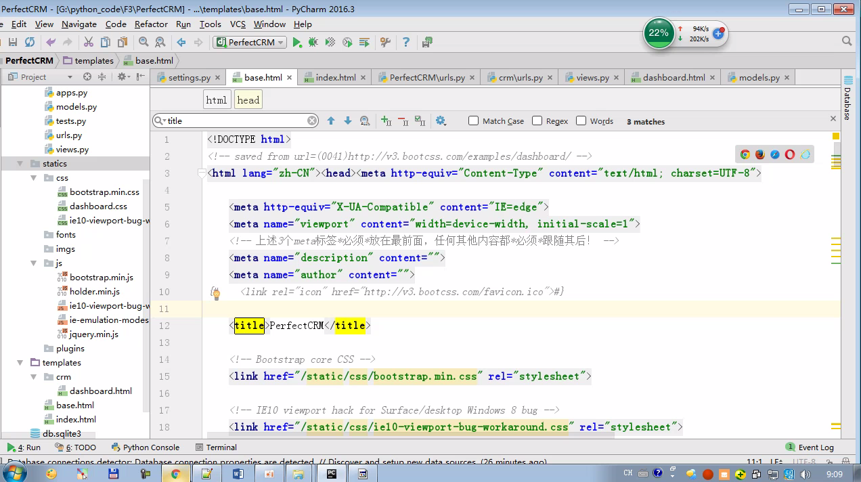Tick the Regex checkbox

(x=537, y=121)
